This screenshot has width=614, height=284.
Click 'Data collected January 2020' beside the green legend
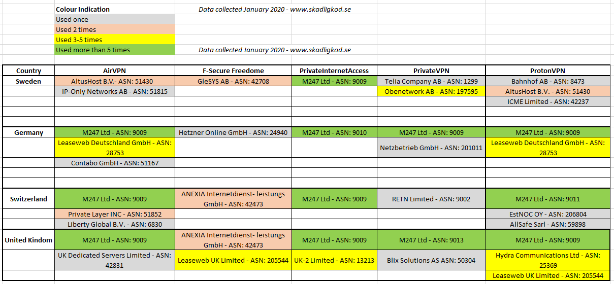click(x=275, y=50)
